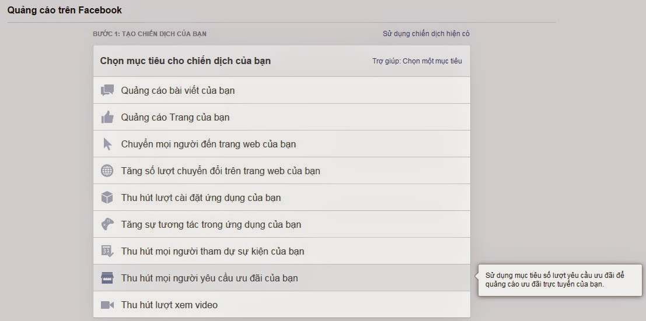Click 'BƯỚC 1: TẠO CHIẾN DỊCH CỦA BẠN' heading

click(x=149, y=34)
